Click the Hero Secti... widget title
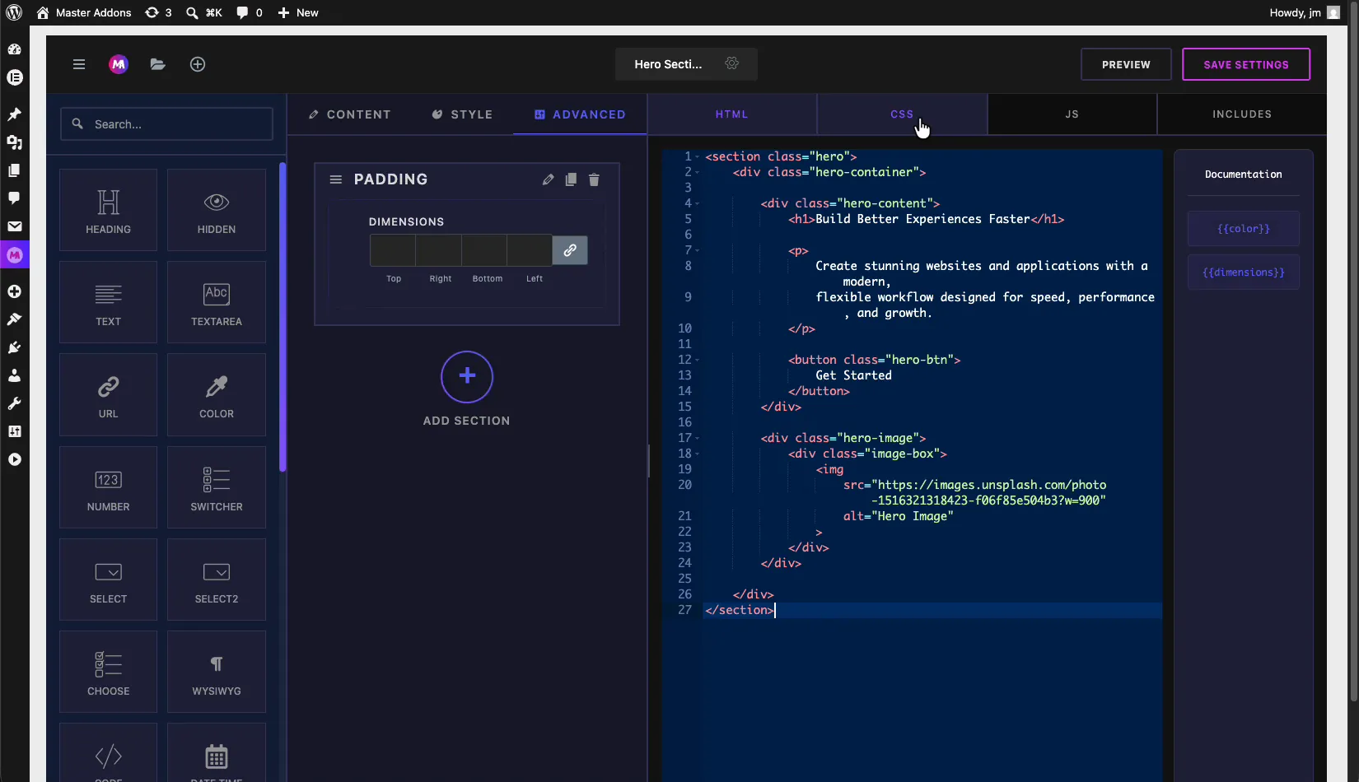1359x782 pixels. coord(668,64)
